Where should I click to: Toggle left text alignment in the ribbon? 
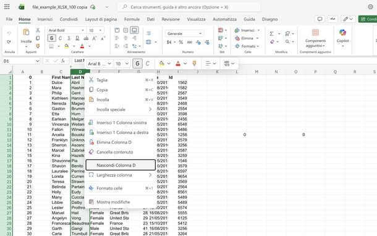117,38
